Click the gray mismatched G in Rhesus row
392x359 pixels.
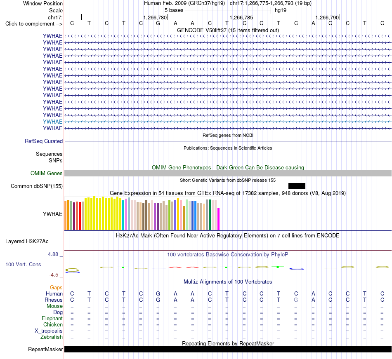coord(296,300)
